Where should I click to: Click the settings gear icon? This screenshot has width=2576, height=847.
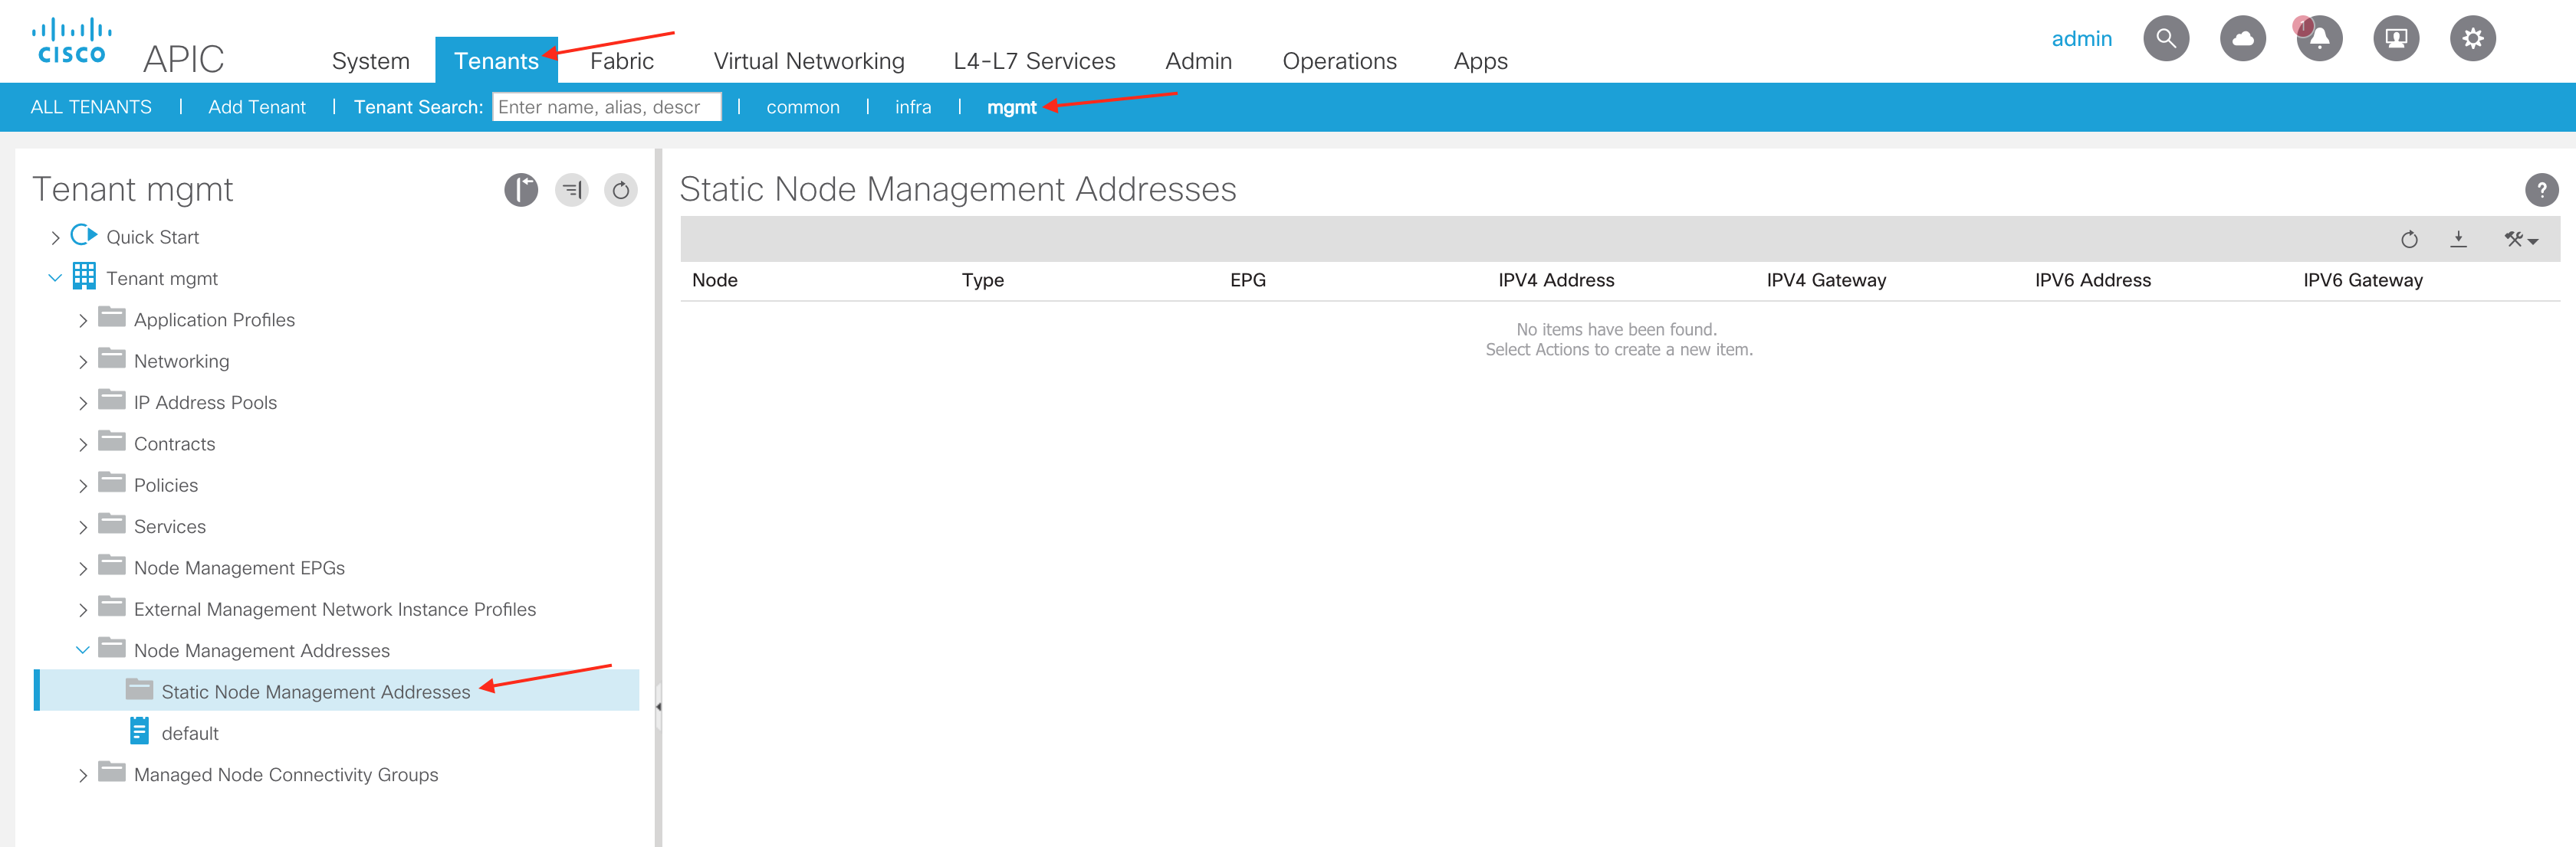[x=2472, y=39]
